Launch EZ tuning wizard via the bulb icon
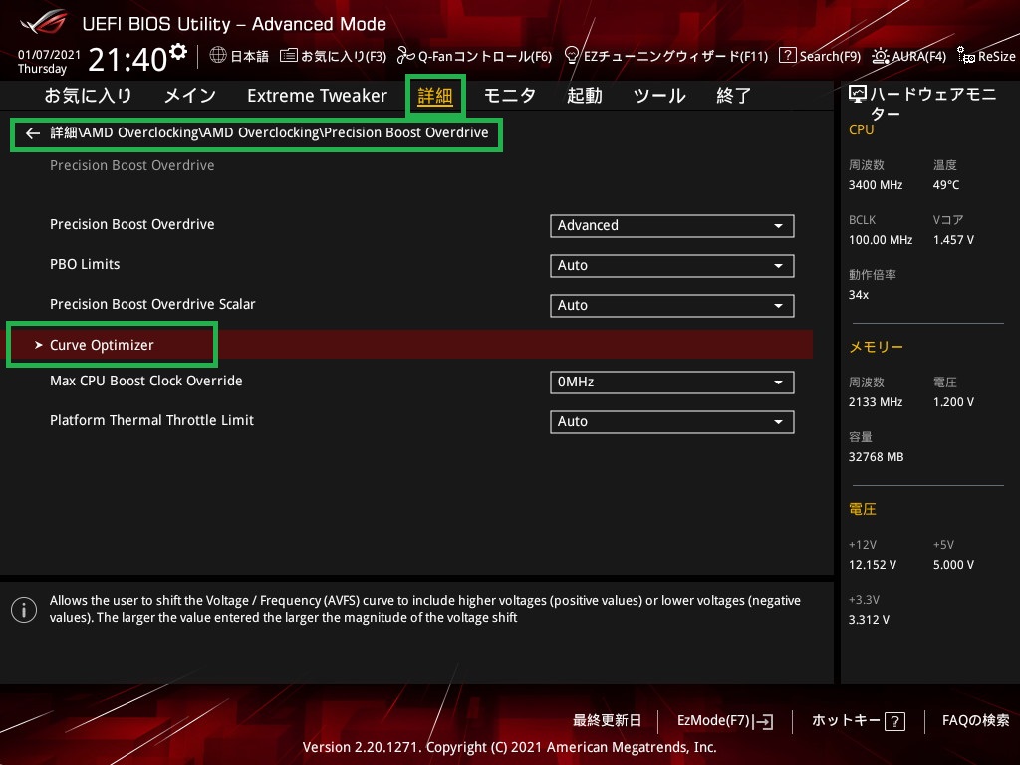The width and height of the screenshot is (1020, 765). 571,56
